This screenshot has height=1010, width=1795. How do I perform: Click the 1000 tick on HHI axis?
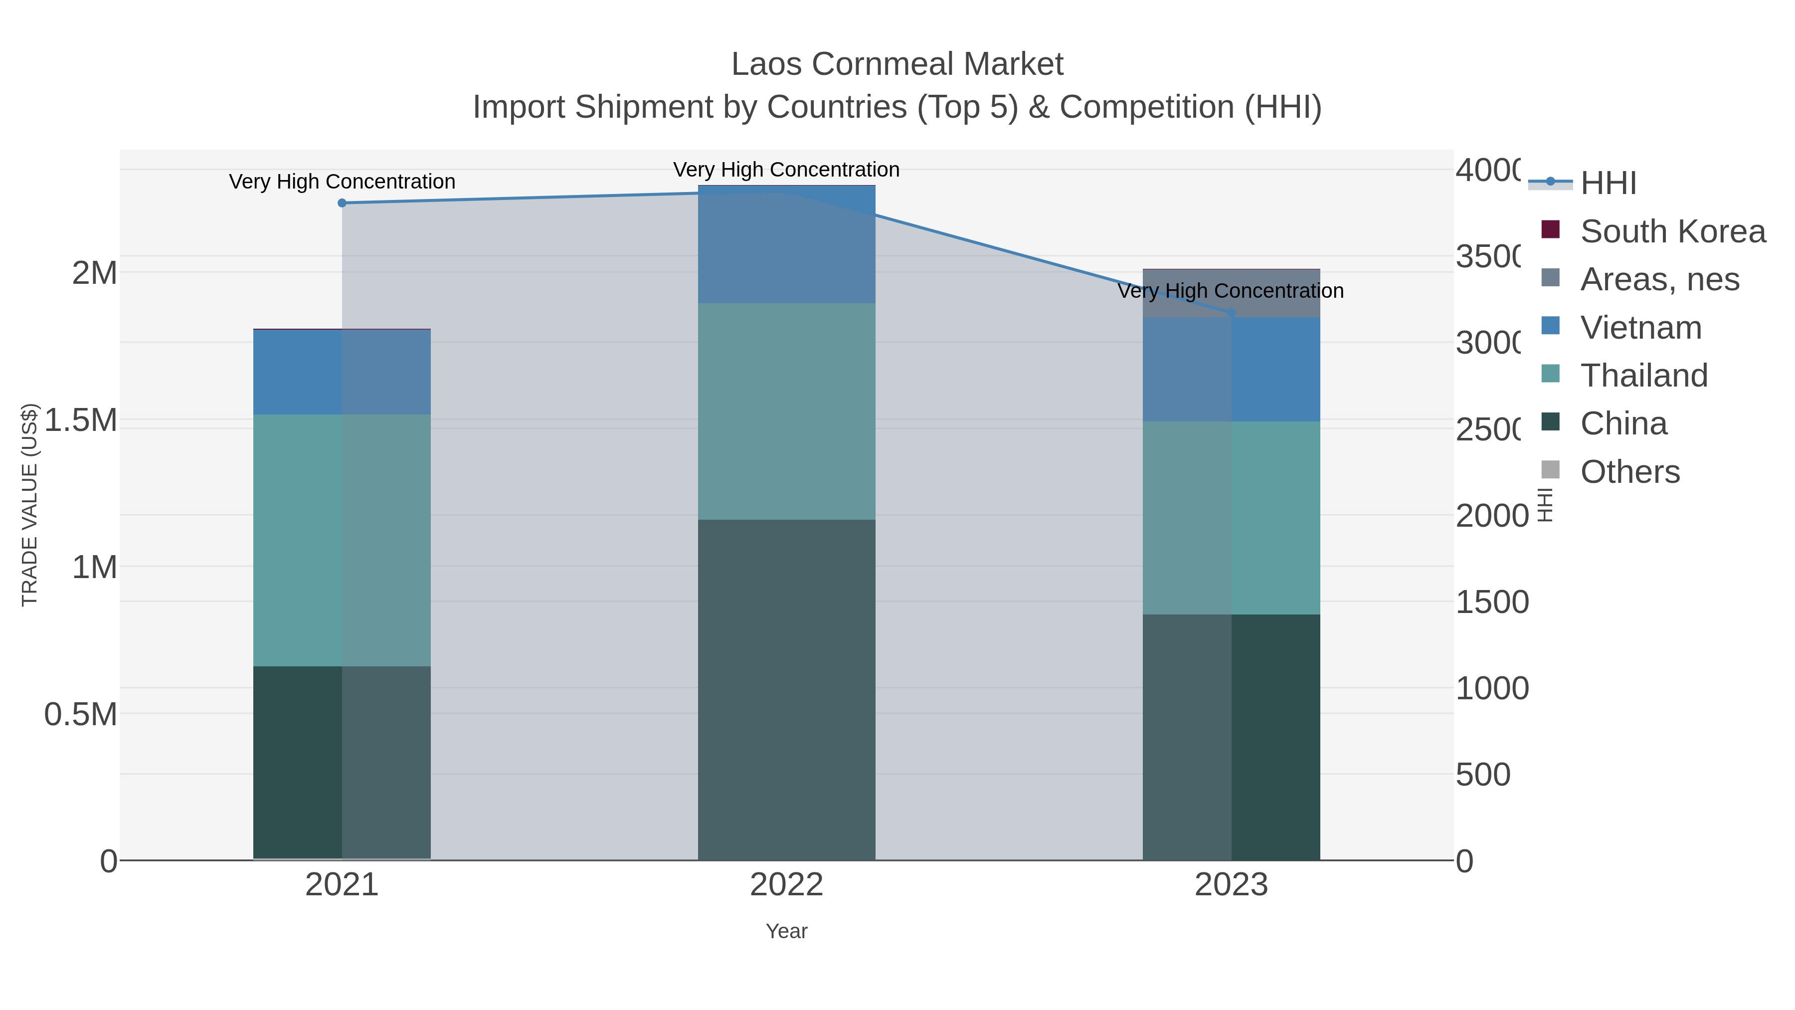pos(1492,689)
